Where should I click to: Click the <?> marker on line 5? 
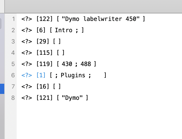27,64
